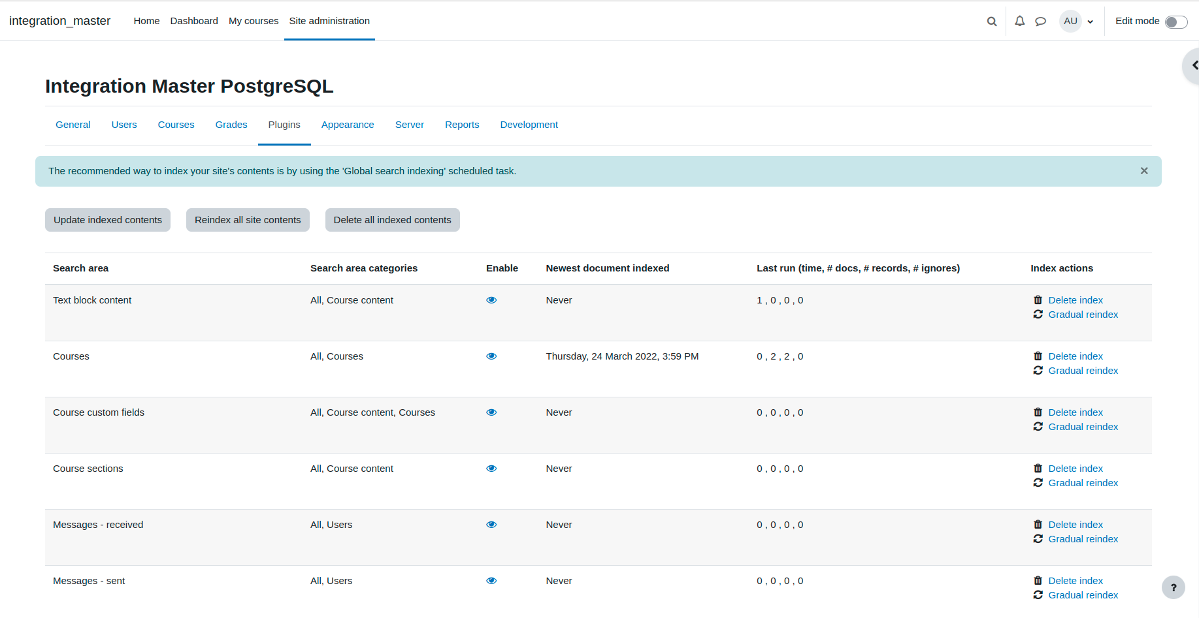
Task: Switch to the Courses admin tab
Action: point(176,125)
